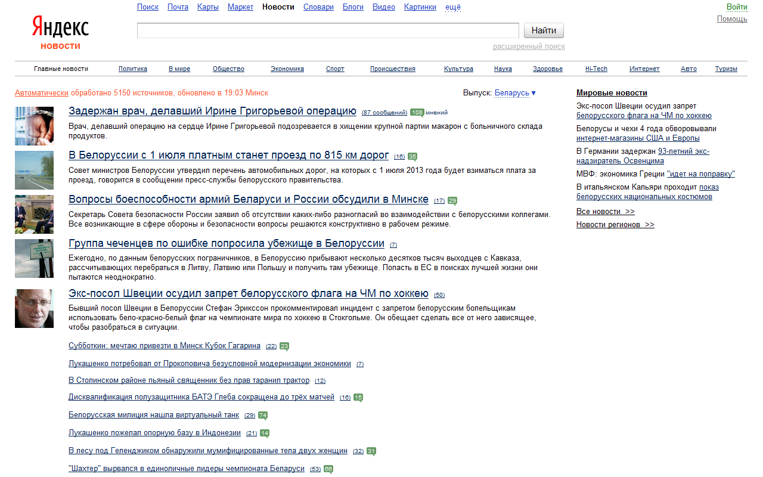Go to Поиск in top services bar
Screen dimensions: 763x477
(x=148, y=7)
